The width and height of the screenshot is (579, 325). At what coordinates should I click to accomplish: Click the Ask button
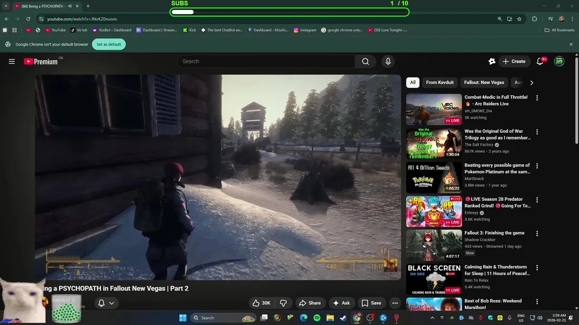(x=342, y=303)
